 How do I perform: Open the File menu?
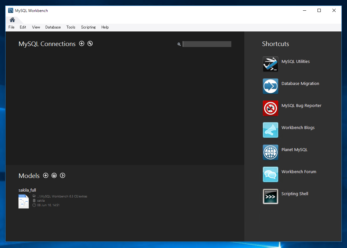tap(11, 27)
